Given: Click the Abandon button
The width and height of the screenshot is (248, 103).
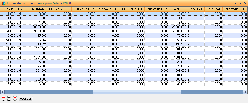Looking at the screenshot, I should pyautogui.click(x=26, y=99).
